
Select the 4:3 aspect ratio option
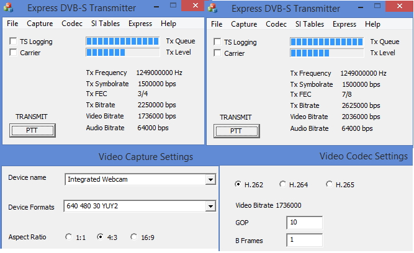(x=100, y=237)
